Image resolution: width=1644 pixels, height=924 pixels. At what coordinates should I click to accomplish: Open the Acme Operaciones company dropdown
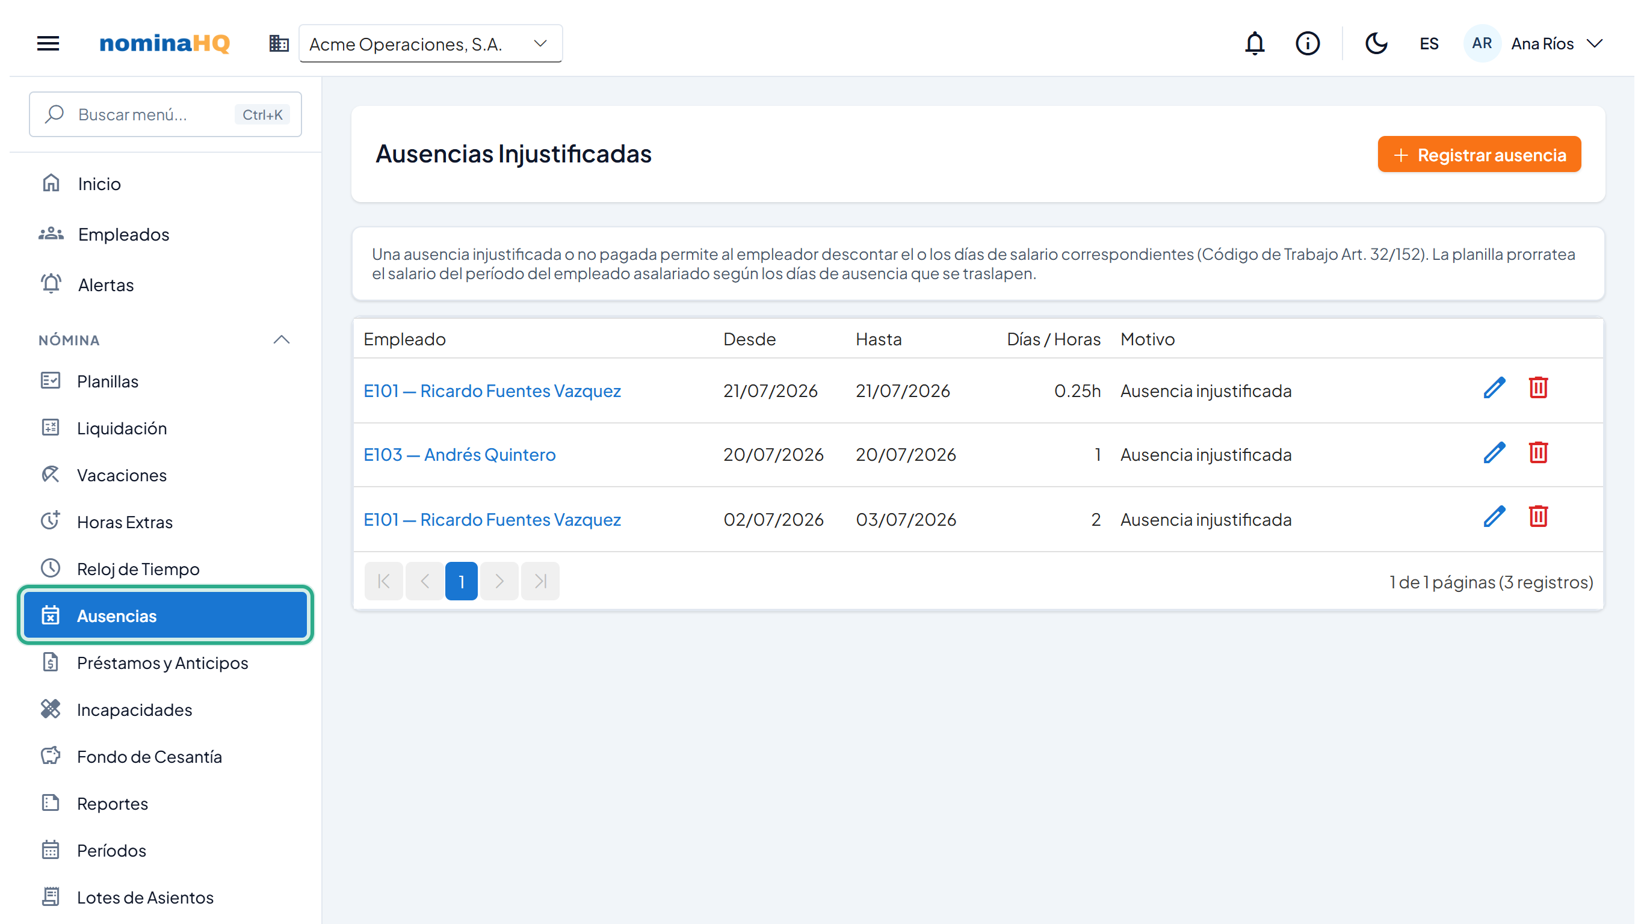[431, 43]
